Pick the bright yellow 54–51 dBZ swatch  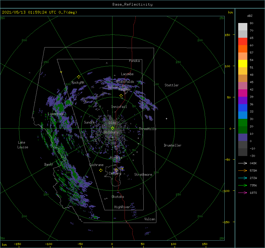tap(243, 64)
